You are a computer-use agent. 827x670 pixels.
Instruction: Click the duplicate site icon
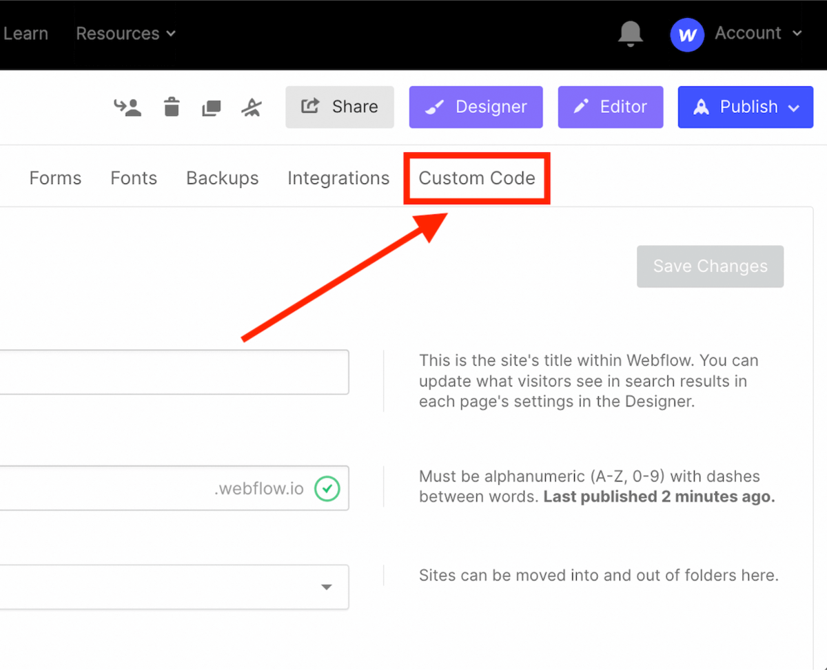(211, 107)
